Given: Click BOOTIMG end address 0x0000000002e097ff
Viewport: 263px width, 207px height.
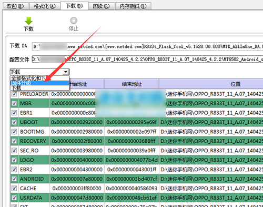Looking at the screenshot, I should tap(131, 132).
